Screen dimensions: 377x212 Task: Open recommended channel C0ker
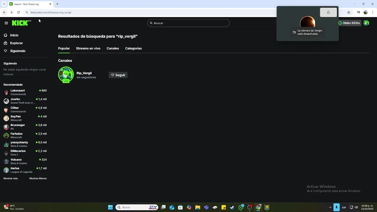click(25, 110)
